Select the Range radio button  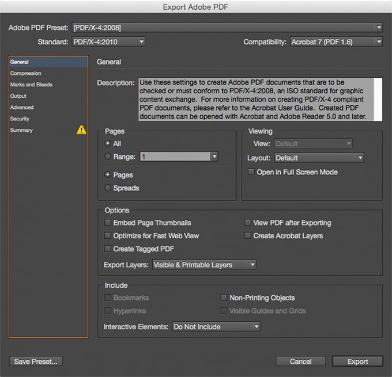[108, 157]
